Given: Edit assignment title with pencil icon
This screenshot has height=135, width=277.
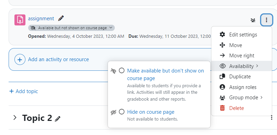Looking at the screenshot, I should pos(61,18).
